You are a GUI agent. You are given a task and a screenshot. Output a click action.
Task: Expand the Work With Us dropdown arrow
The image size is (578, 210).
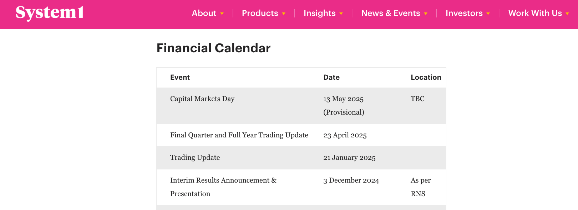coord(567,14)
